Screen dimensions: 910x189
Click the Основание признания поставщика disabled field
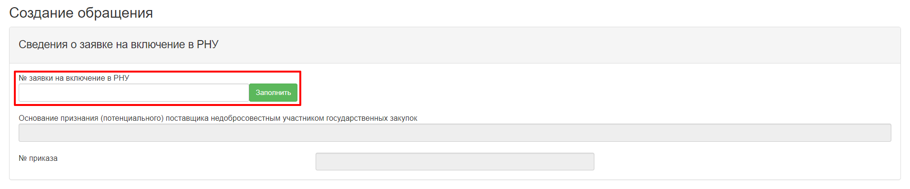(x=455, y=133)
